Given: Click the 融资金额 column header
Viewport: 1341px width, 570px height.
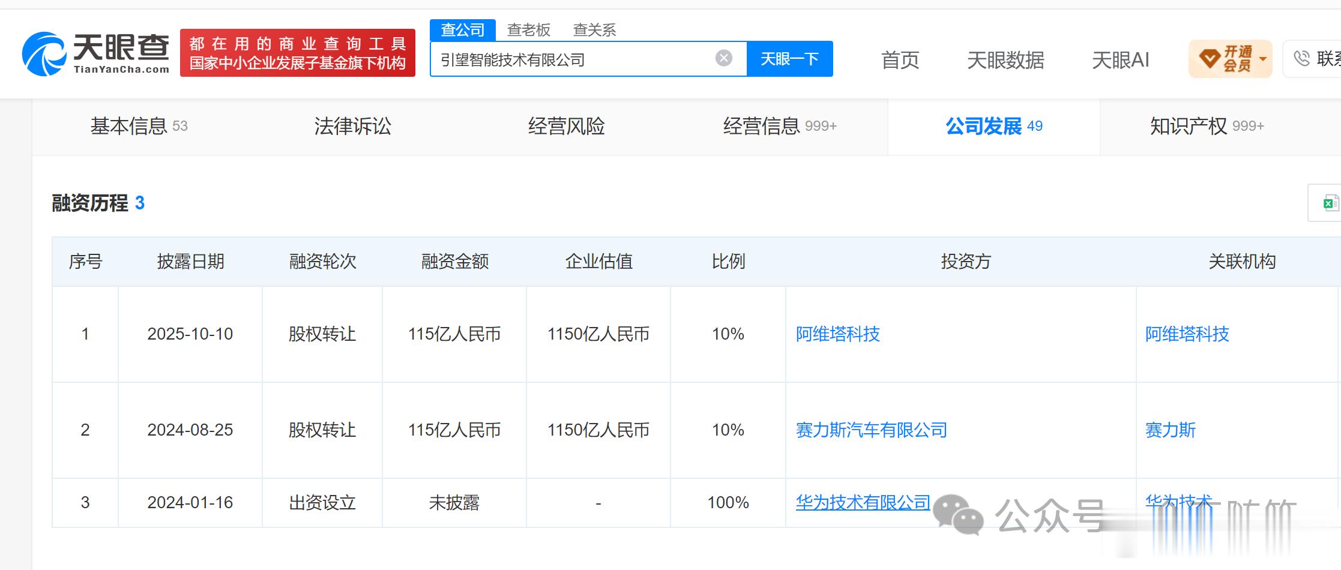Looking at the screenshot, I should 455,261.
